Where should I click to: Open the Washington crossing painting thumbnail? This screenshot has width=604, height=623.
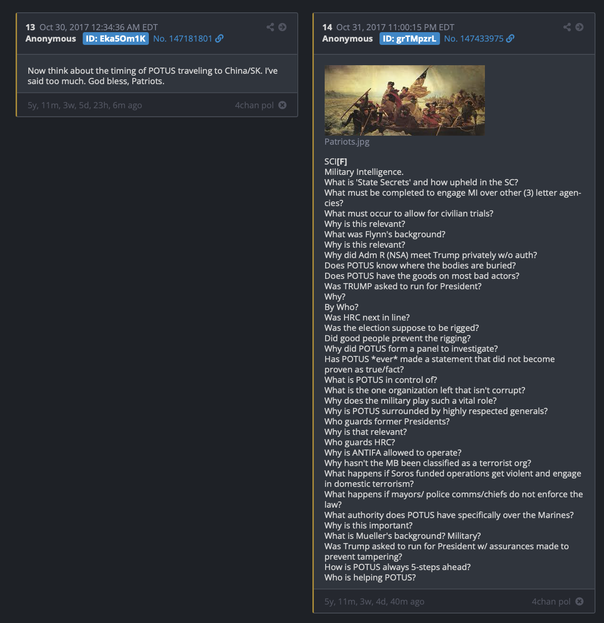pyautogui.click(x=405, y=100)
